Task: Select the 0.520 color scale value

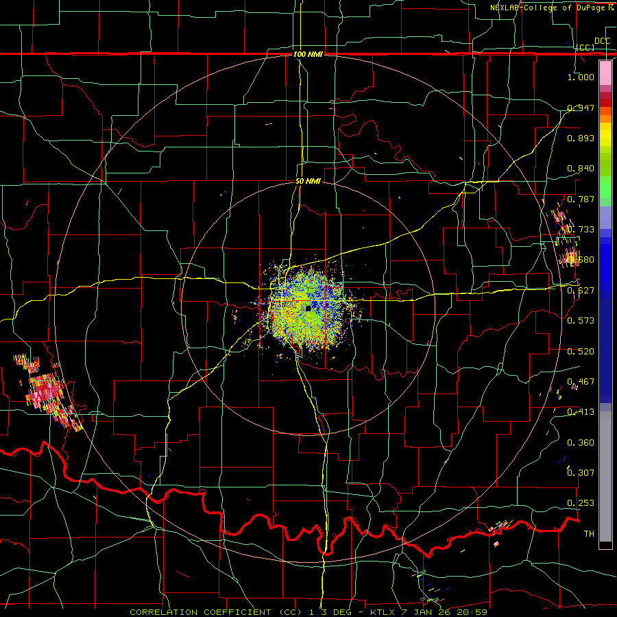Action: [x=581, y=351]
